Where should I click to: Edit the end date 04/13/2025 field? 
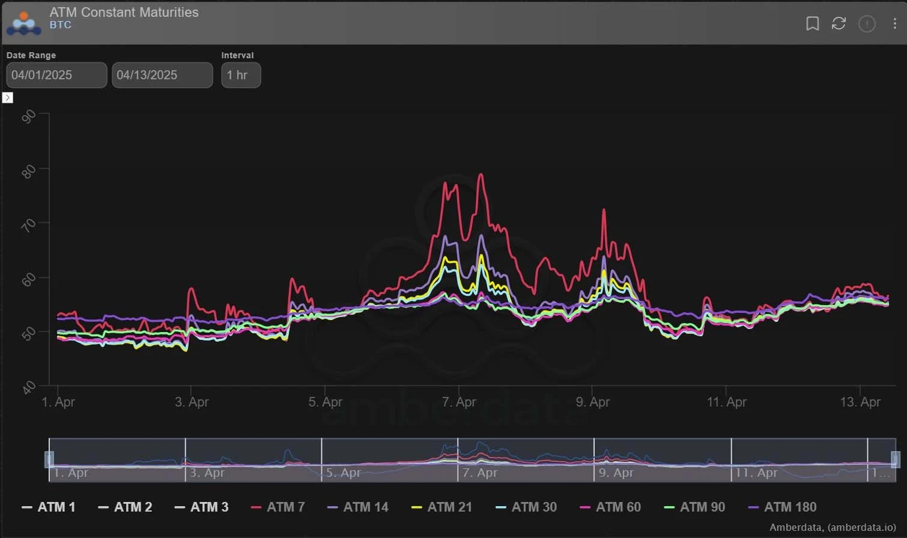coord(162,75)
